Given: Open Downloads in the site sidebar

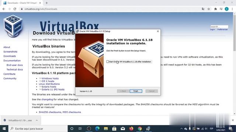Looking at the screenshot, I should click(10, 56).
